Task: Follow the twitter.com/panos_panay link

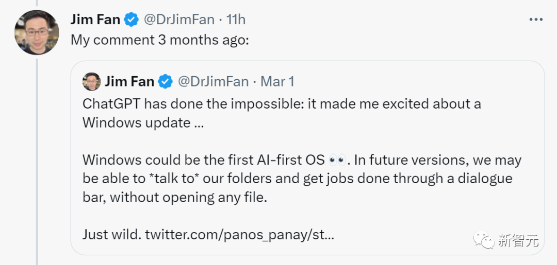Action: point(239,235)
